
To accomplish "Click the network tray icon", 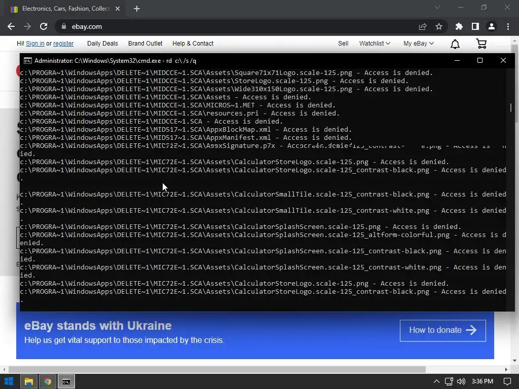I will coord(449,381).
